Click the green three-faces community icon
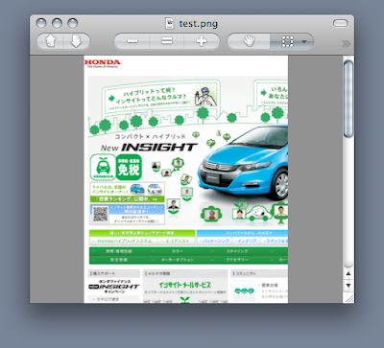This screenshot has width=384, height=348. tap(244, 290)
